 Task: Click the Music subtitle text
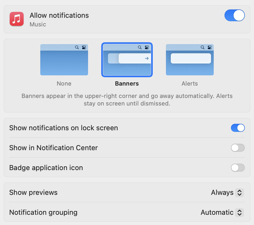coord(38,24)
